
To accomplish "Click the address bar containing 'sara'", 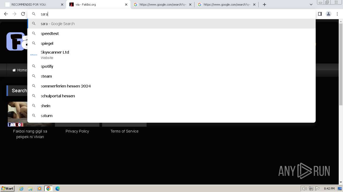I will 171,14.
